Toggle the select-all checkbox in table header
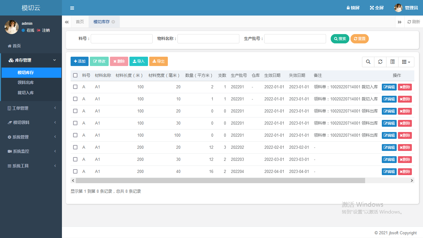Viewport: 423px width, 238px height. tap(75, 75)
